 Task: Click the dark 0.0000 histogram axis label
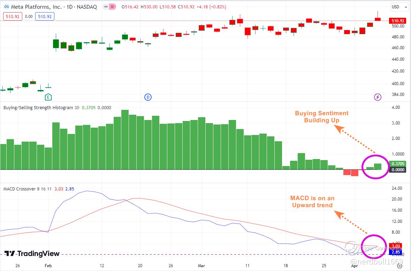[x=398, y=170]
